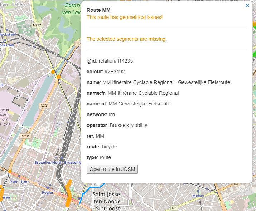Click the 'Bockstael' station label
This screenshot has width=256, height=211.
[x=8, y=34]
